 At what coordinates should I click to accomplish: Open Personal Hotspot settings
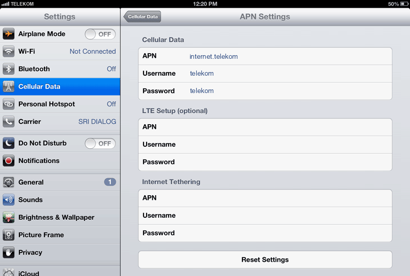pos(60,104)
